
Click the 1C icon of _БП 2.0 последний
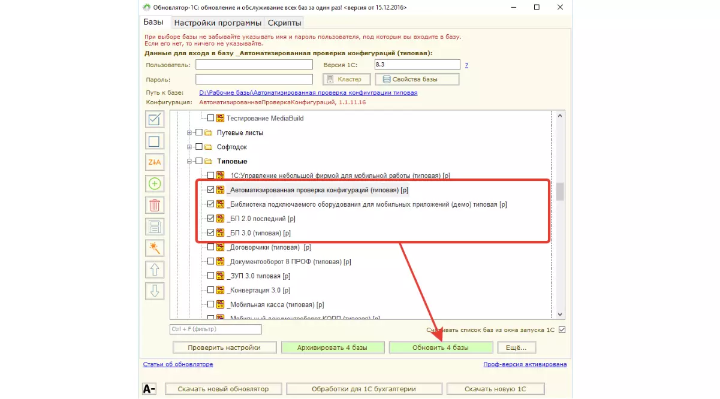point(220,219)
